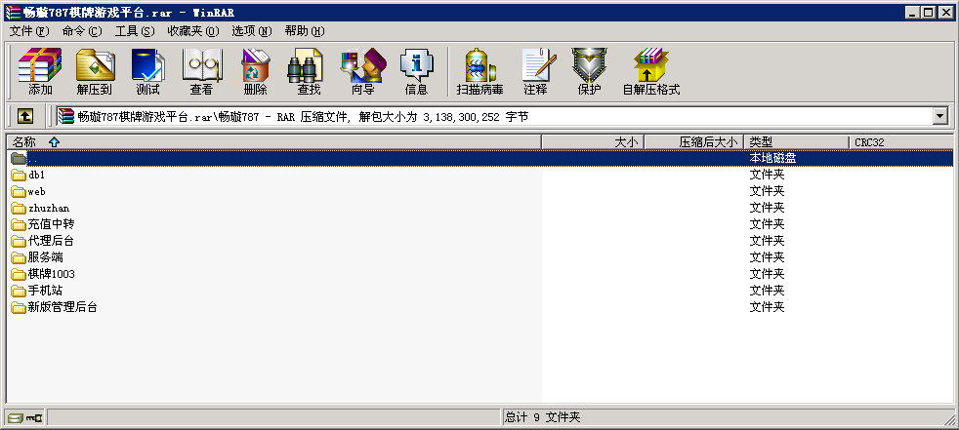Click the 解压到 (Extract To) icon
This screenshot has height=430, width=959.
tap(94, 71)
